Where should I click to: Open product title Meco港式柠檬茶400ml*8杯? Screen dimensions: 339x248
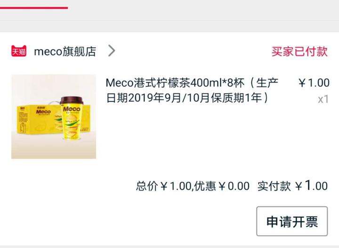click(175, 83)
